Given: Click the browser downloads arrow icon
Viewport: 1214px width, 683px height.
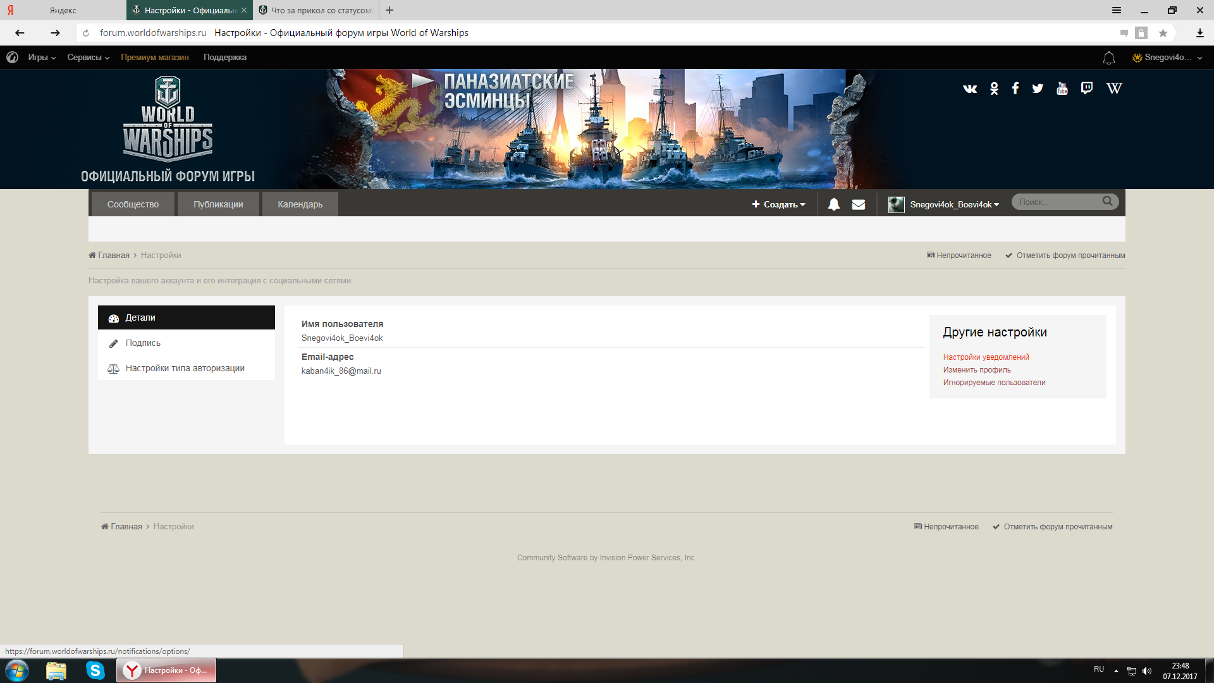Looking at the screenshot, I should click(x=1199, y=33).
